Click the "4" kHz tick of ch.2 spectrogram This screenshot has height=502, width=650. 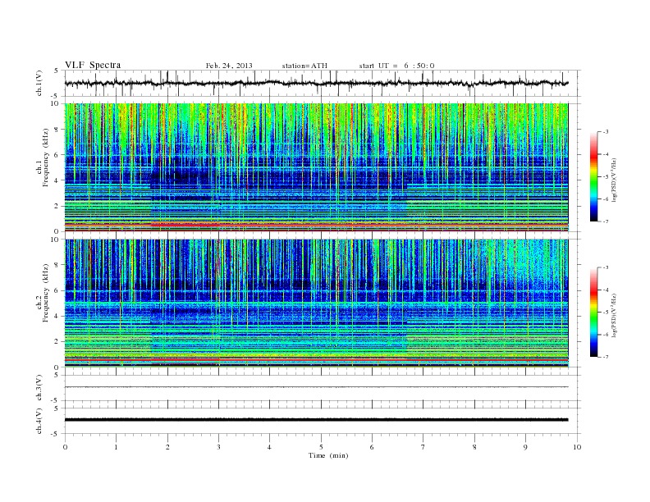point(57,317)
